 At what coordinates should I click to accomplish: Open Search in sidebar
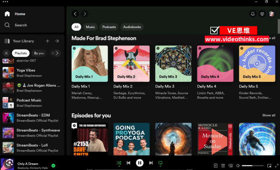tap(16, 25)
